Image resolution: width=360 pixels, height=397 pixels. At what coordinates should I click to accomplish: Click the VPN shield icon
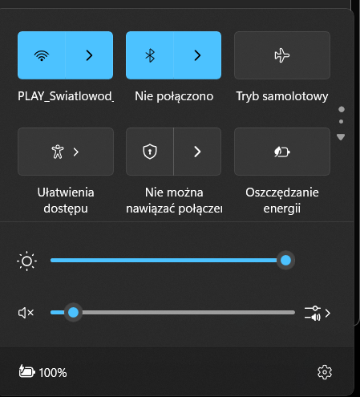(150, 152)
